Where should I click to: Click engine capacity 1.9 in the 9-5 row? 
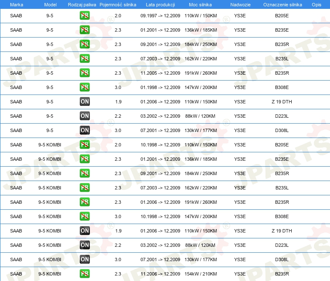(x=118, y=101)
